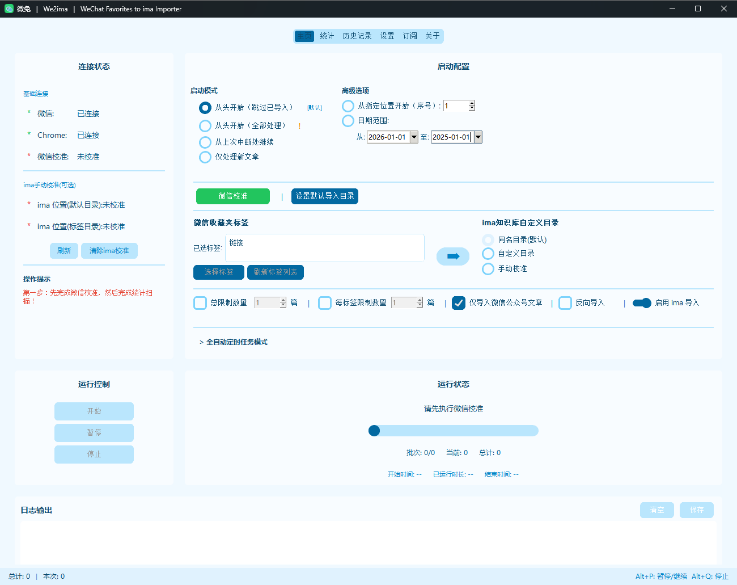Click the 每标签限制数量 spinner arrows
Image resolution: width=737 pixels, height=585 pixels.
tap(420, 303)
